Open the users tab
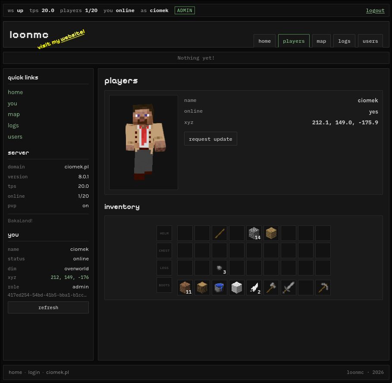 click(370, 41)
